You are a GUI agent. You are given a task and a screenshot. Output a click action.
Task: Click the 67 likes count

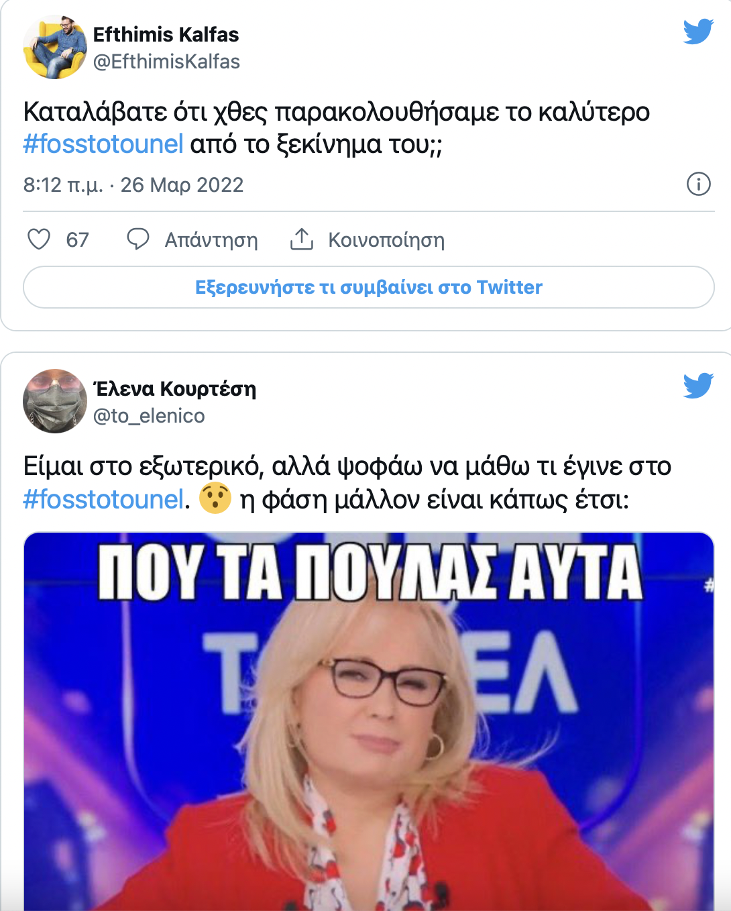tap(77, 239)
